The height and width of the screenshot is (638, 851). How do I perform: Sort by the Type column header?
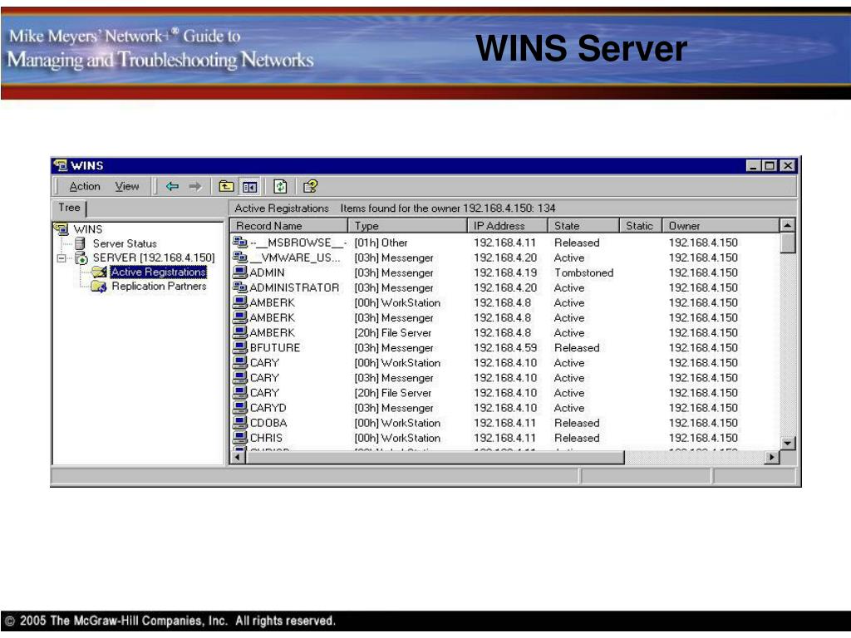tap(407, 226)
